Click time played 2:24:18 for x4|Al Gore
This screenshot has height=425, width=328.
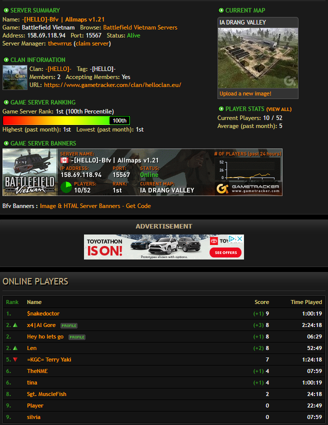[312, 325]
